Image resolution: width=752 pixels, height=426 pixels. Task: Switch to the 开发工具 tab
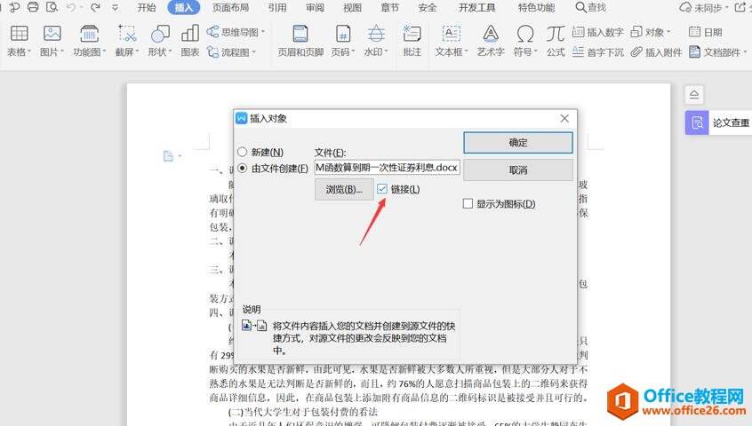tap(477, 8)
